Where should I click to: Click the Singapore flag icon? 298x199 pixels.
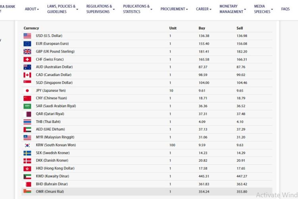pos(27,82)
